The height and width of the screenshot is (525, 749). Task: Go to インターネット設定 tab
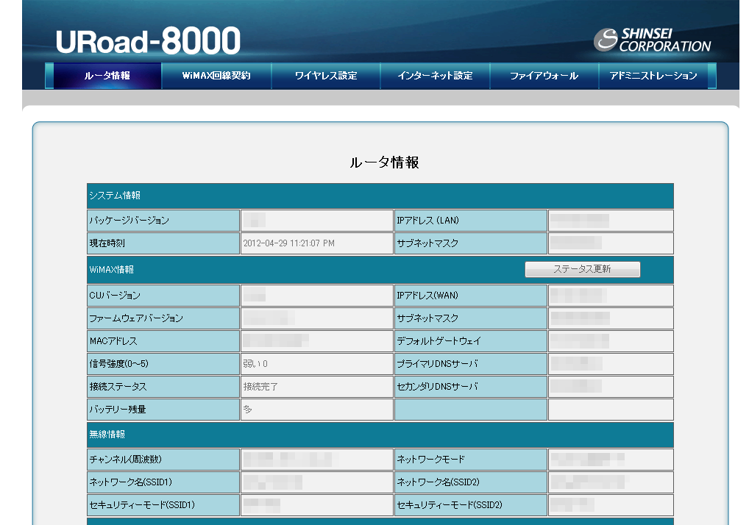[435, 76]
